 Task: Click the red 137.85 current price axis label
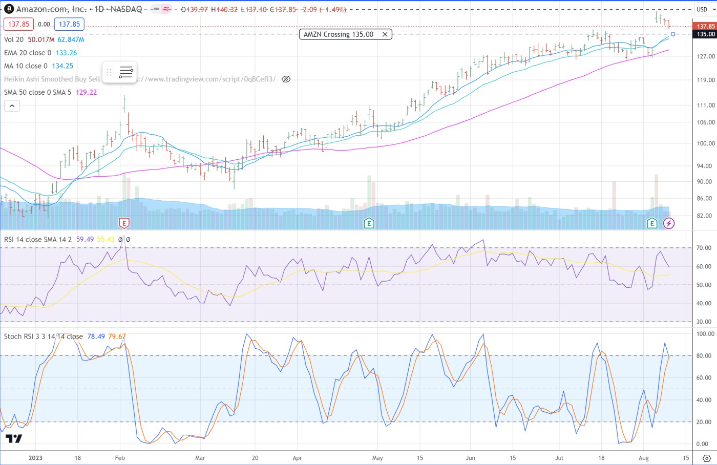tap(705, 26)
